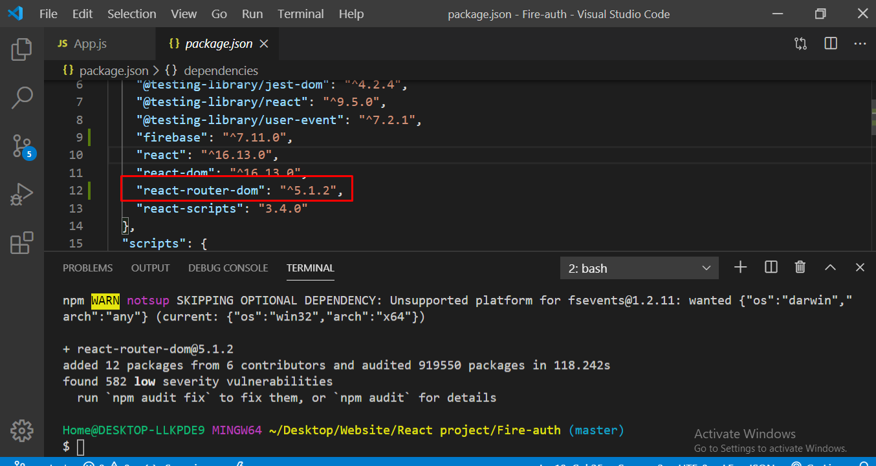Open the Explorer view in activity bar
876x466 pixels.
point(21,50)
